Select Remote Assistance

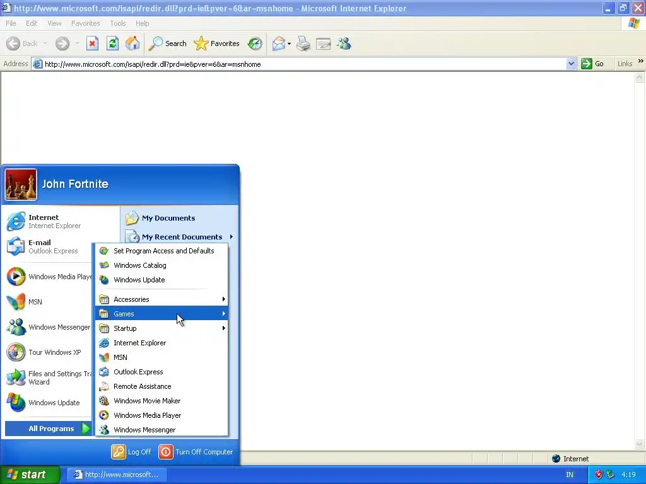pyautogui.click(x=161, y=386)
